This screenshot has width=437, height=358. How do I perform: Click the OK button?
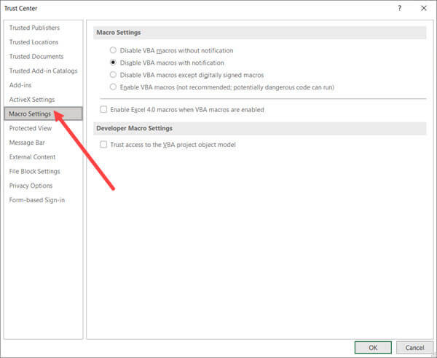[x=373, y=347]
